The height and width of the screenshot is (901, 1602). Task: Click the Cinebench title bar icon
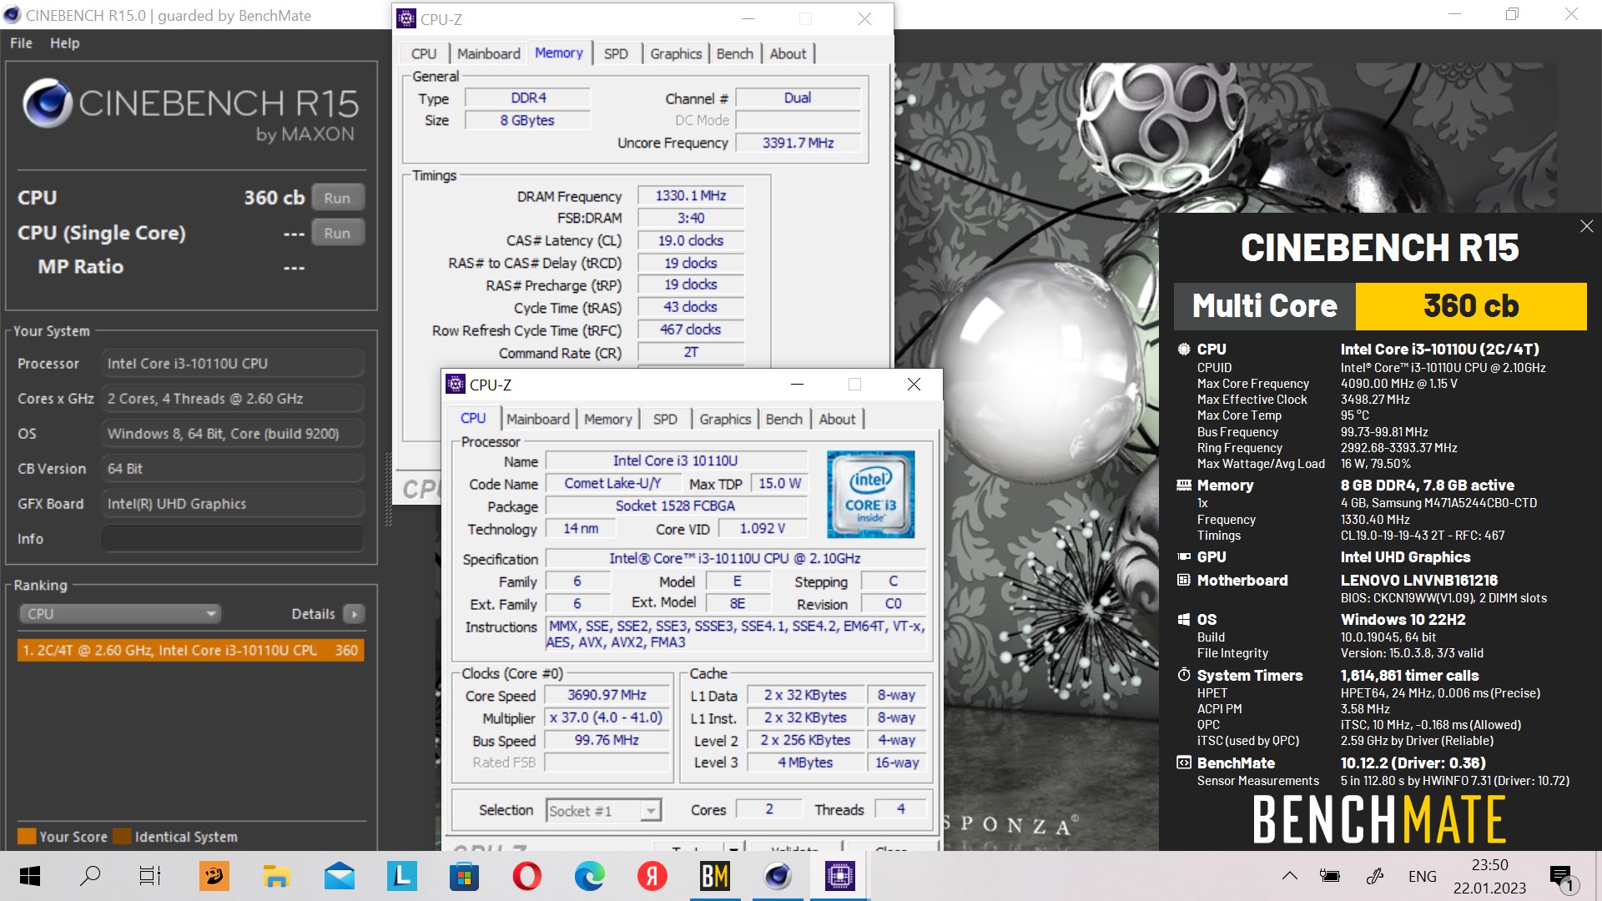(12, 15)
